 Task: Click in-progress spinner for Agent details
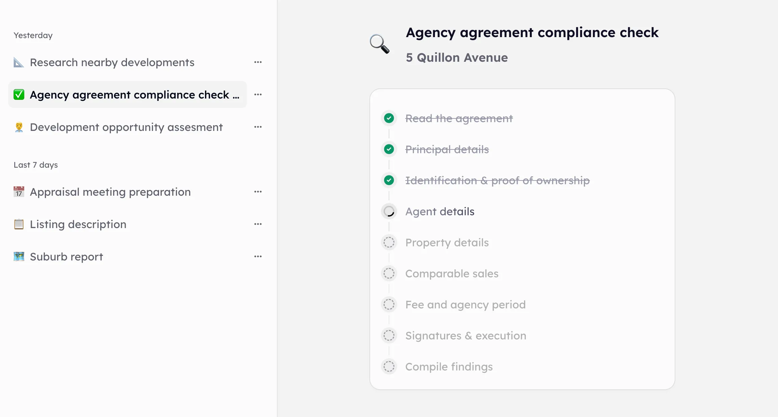(389, 211)
